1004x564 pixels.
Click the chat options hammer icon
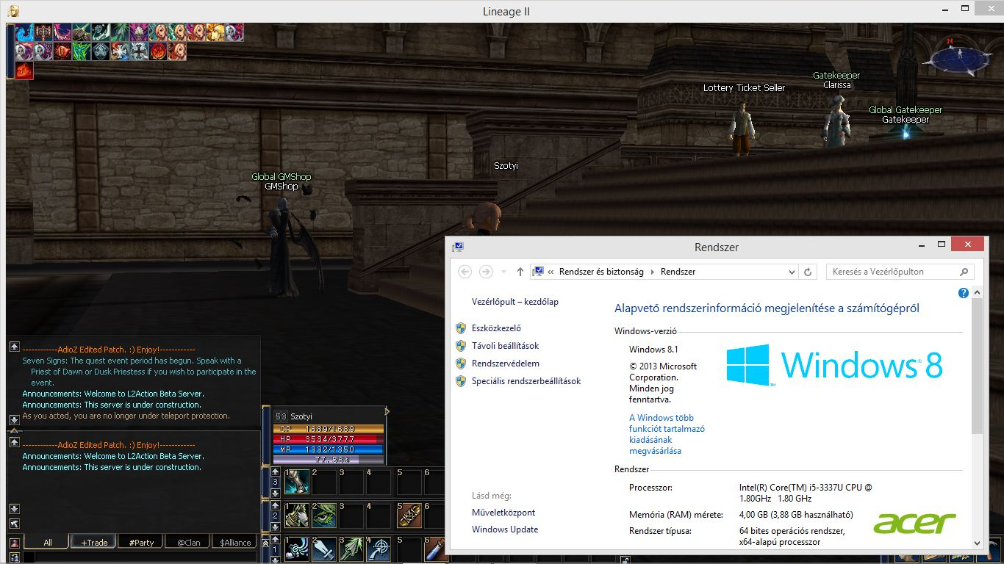pos(14,523)
